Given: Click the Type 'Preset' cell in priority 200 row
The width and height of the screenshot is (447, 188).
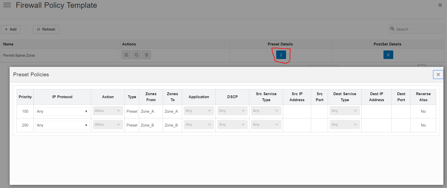Looking at the screenshot, I should click(132, 125).
